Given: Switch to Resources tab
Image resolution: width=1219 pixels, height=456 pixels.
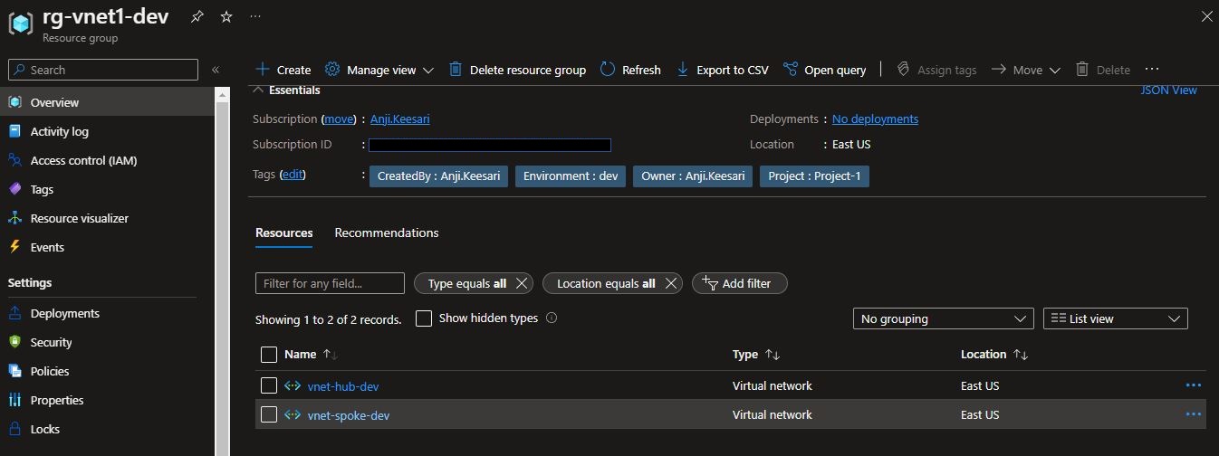Looking at the screenshot, I should tap(284, 233).
